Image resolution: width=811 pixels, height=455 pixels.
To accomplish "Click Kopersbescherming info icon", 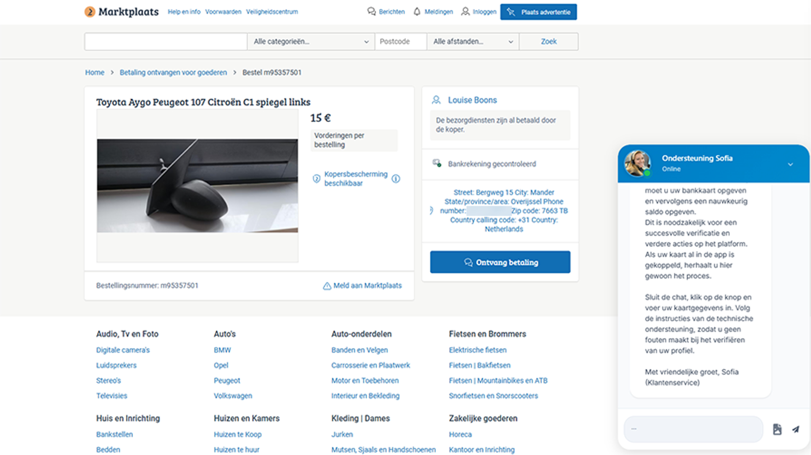I will (x=396, y=179).
